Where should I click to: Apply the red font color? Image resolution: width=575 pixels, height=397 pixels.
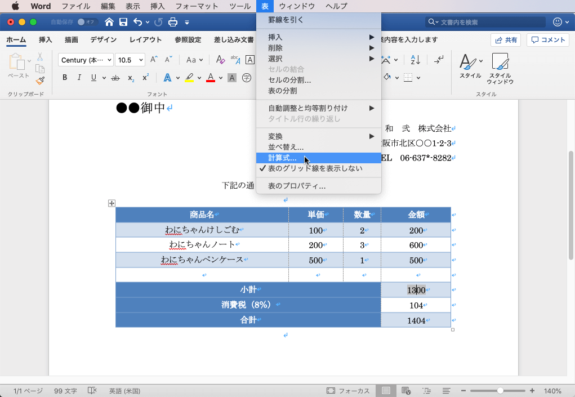[x=211, y=78]
